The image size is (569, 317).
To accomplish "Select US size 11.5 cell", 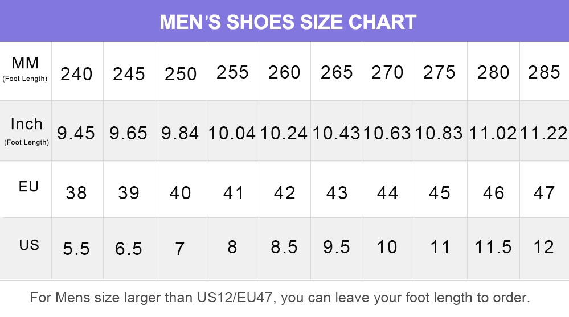I will click(493, 248).
